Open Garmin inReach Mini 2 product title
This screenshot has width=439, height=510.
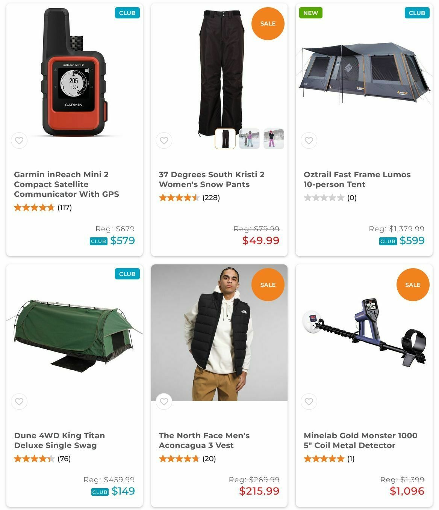coord(67,184)
